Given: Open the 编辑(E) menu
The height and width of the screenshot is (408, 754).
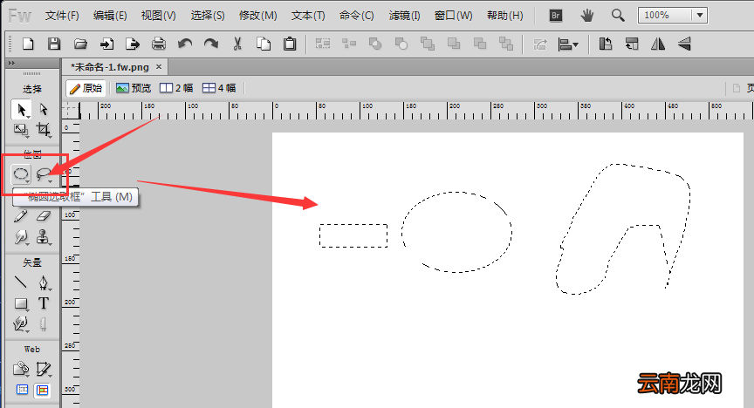Looking at the screenshot, I should pos(110,16).
